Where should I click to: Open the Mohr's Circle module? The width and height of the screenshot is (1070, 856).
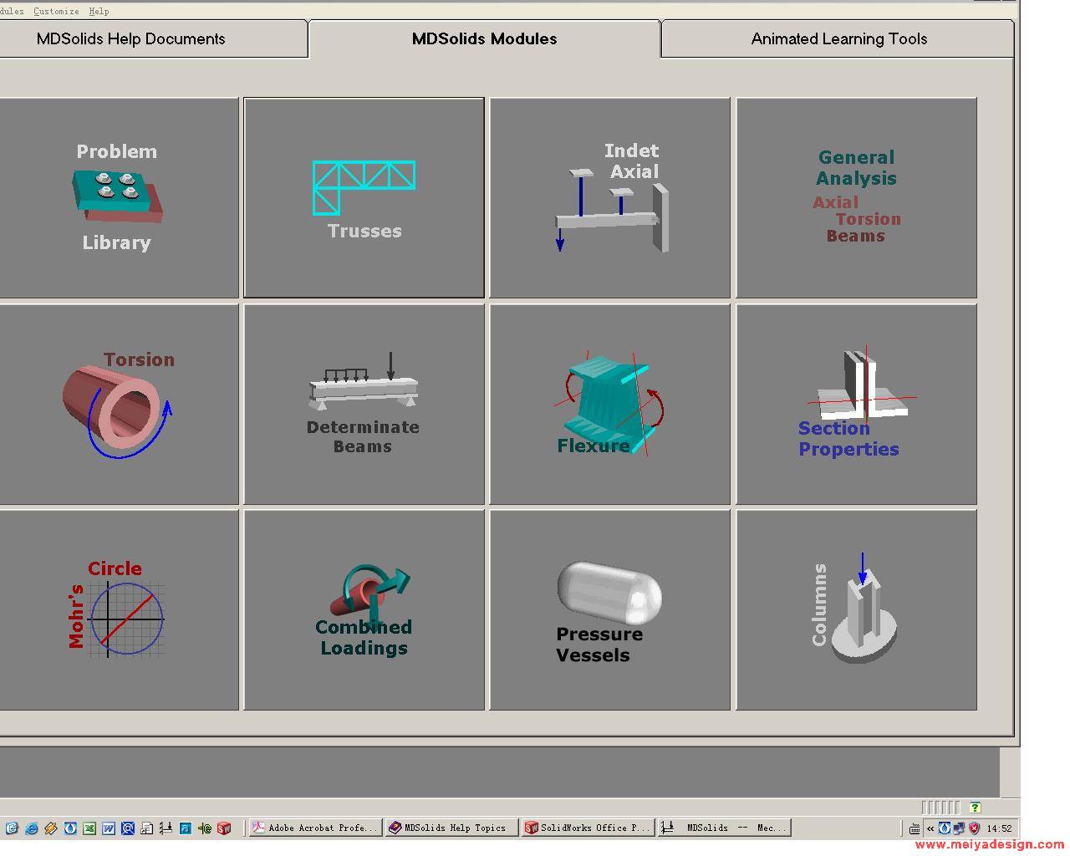[x=119, y=610]
